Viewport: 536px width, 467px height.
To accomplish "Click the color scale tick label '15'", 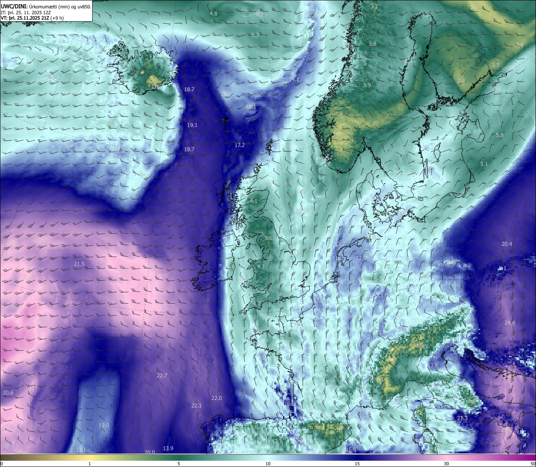I will (x=357, y=464).
